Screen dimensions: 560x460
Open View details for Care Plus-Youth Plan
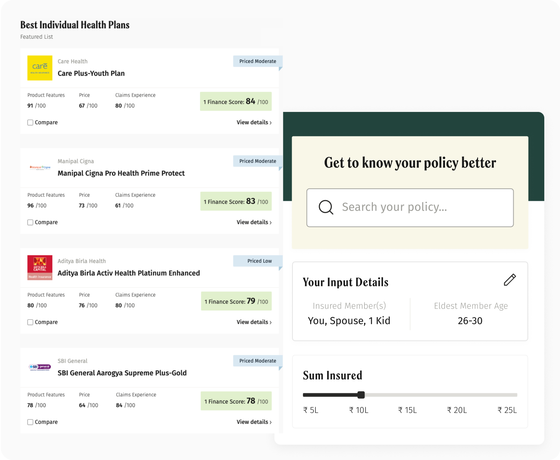point(254,123)
